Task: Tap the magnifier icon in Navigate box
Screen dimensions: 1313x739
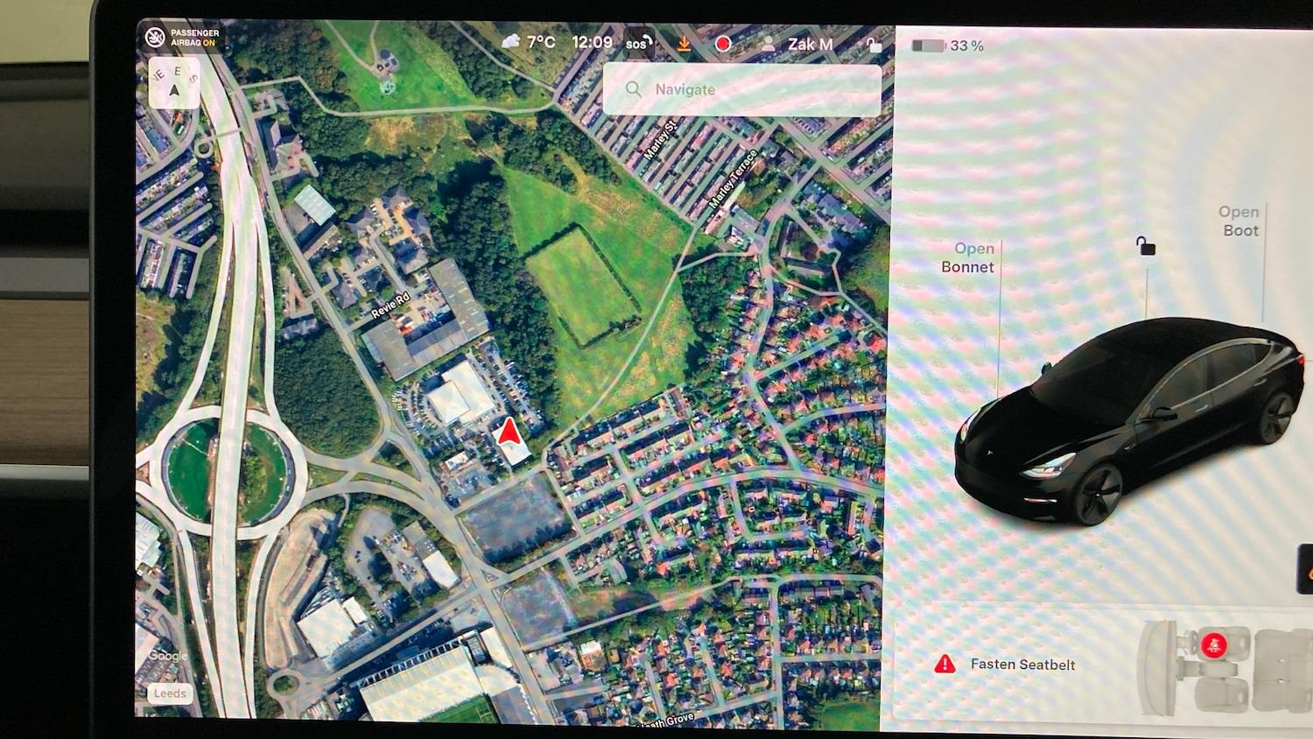Action: (634, 89)
